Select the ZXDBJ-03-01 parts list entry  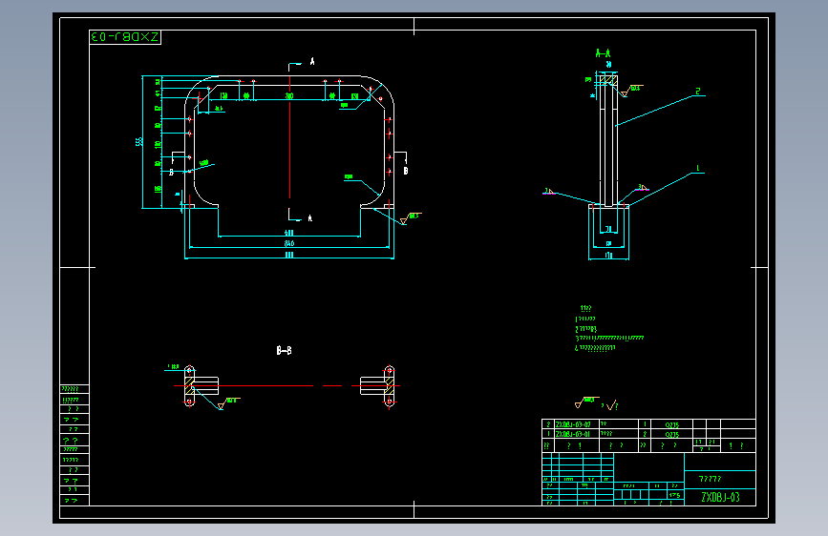573,434
